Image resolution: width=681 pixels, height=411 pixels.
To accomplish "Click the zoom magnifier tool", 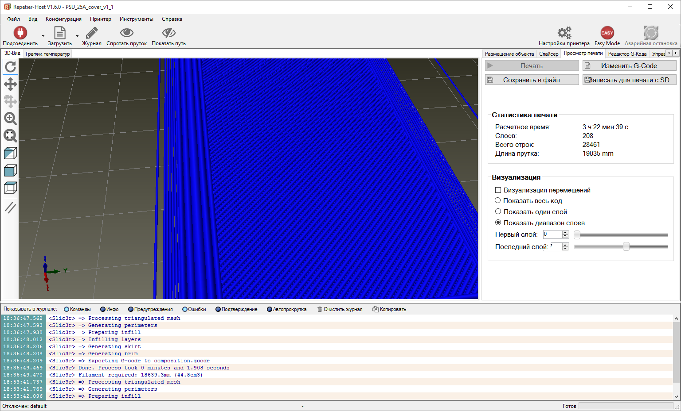I will (11, 119).
